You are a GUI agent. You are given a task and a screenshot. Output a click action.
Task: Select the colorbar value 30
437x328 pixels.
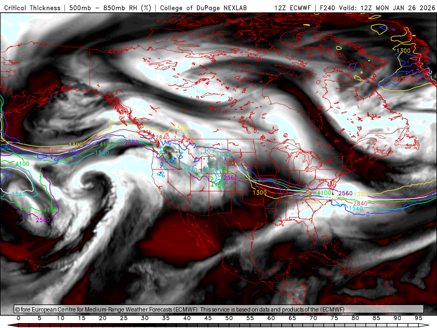(x=145, y=318)
